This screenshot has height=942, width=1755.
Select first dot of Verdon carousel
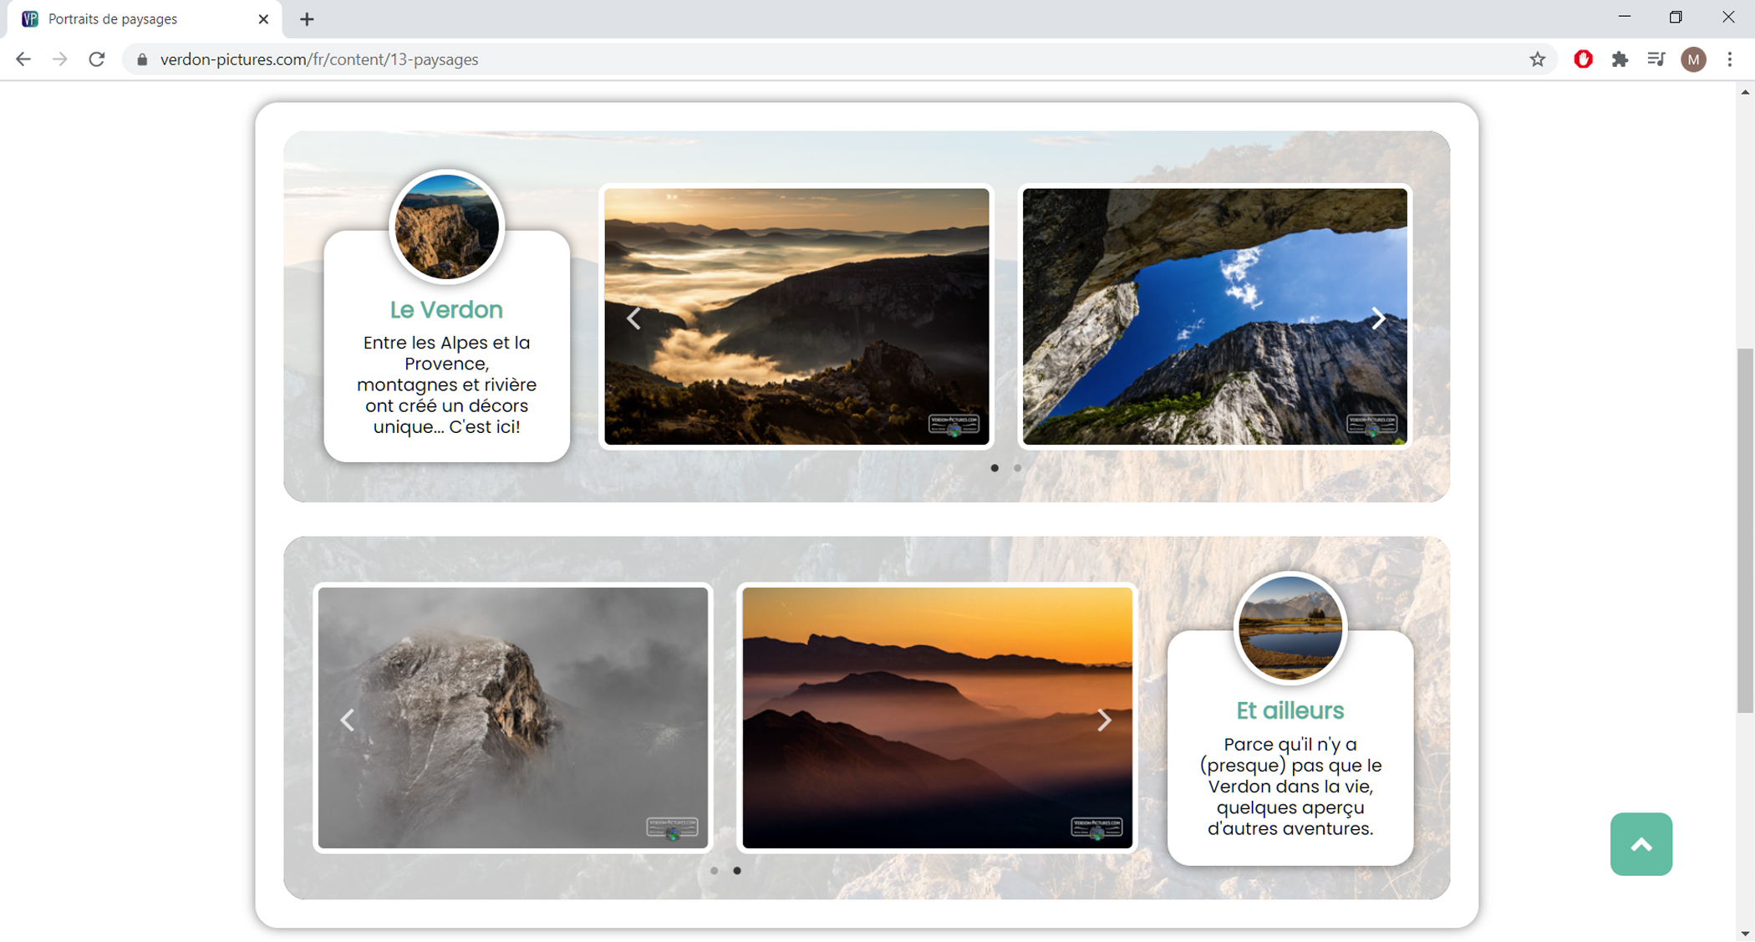994,468
